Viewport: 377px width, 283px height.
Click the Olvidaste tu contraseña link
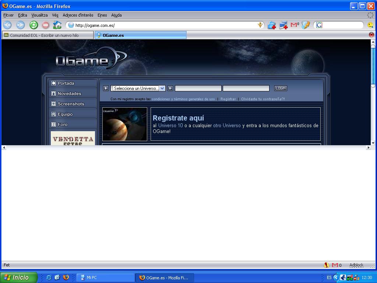point(263,99)
